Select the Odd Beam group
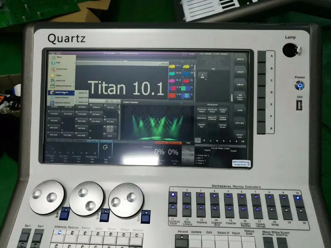331x248 pixels. point(96,114)
